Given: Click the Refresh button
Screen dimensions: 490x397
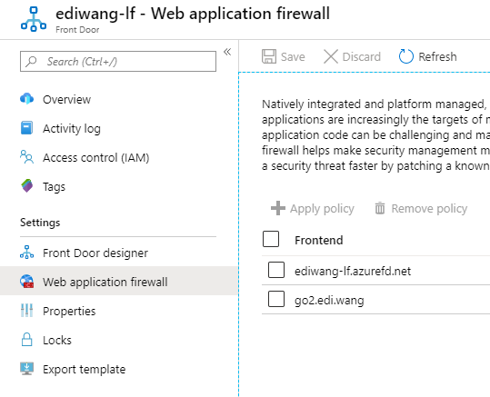Looking at the screenshot, I should [428, 57].
